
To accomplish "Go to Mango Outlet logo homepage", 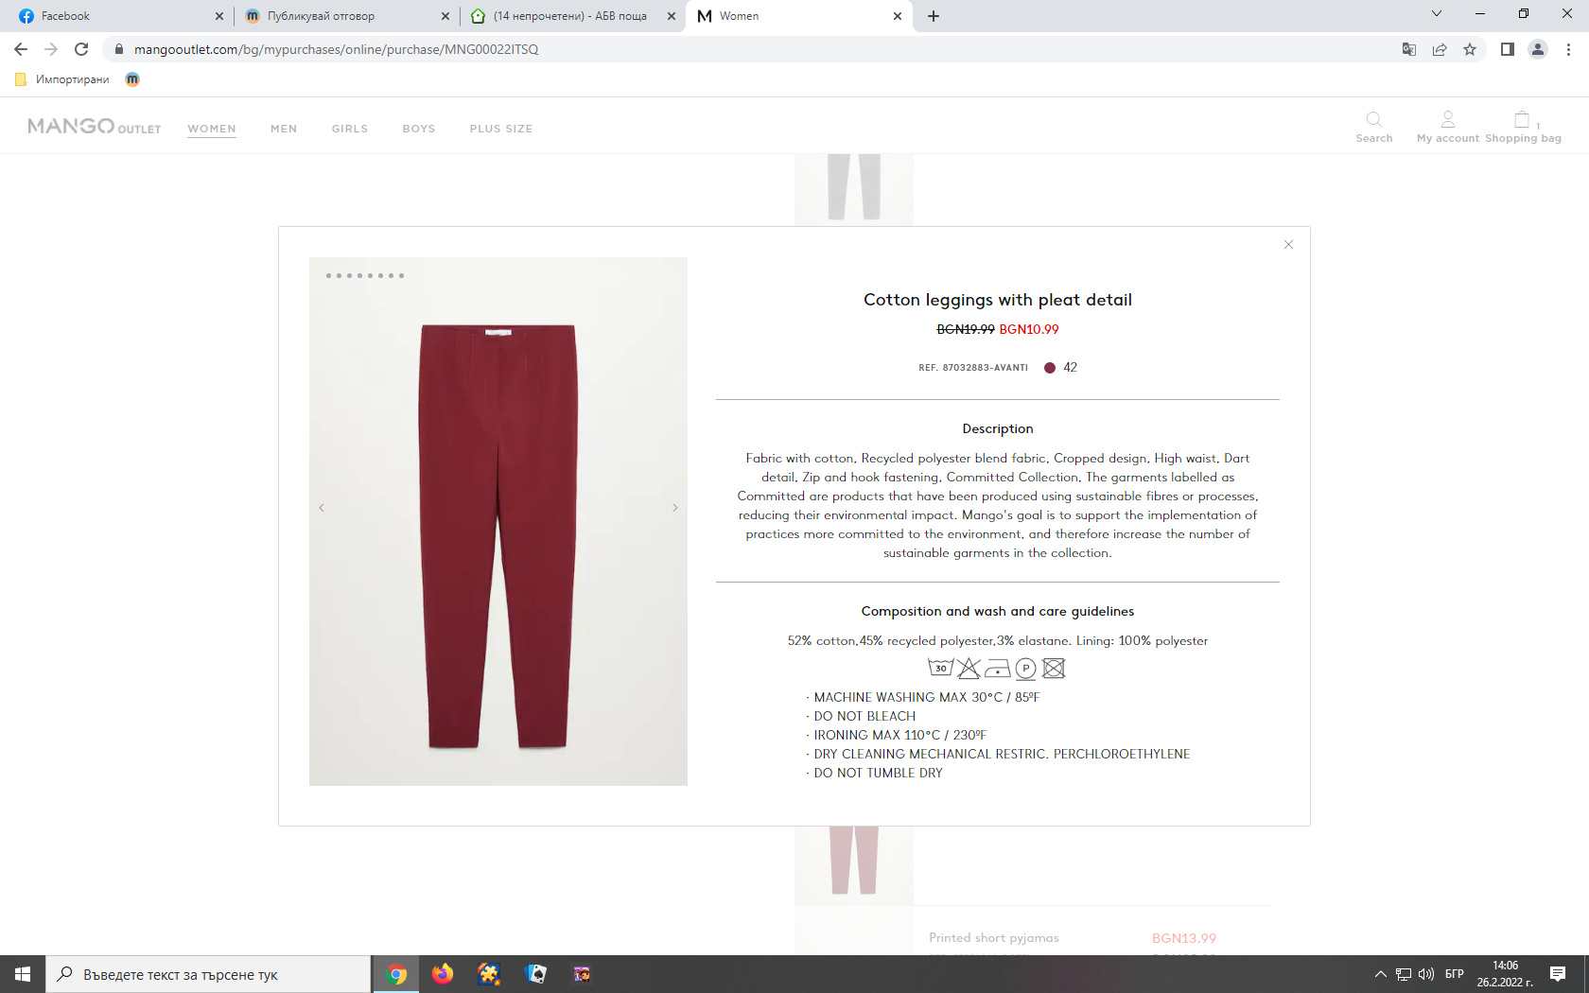I will point(94,127).
